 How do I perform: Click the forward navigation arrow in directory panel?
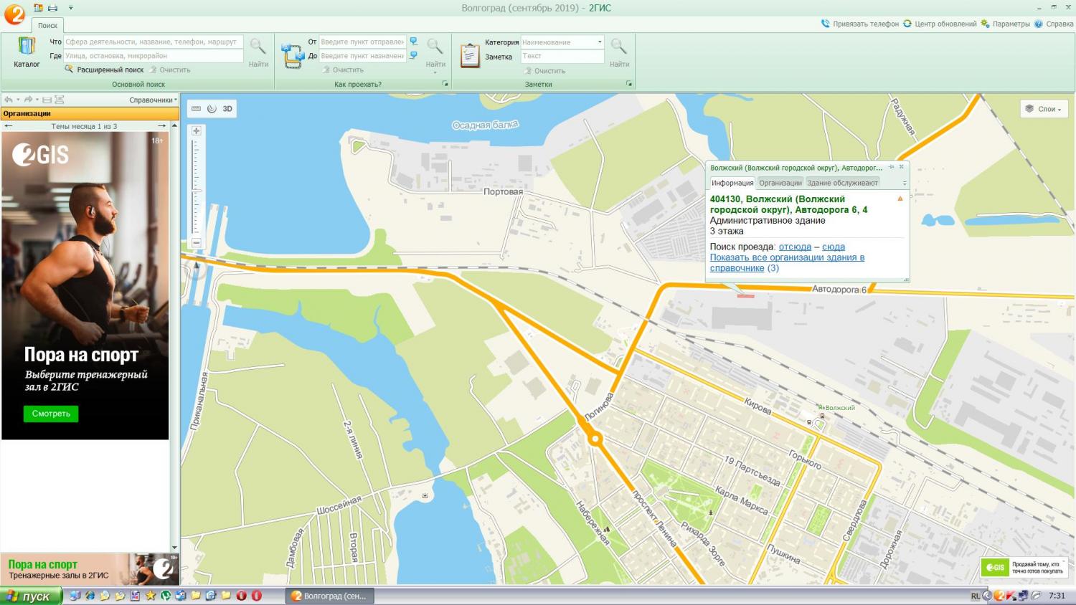[29, 100]
